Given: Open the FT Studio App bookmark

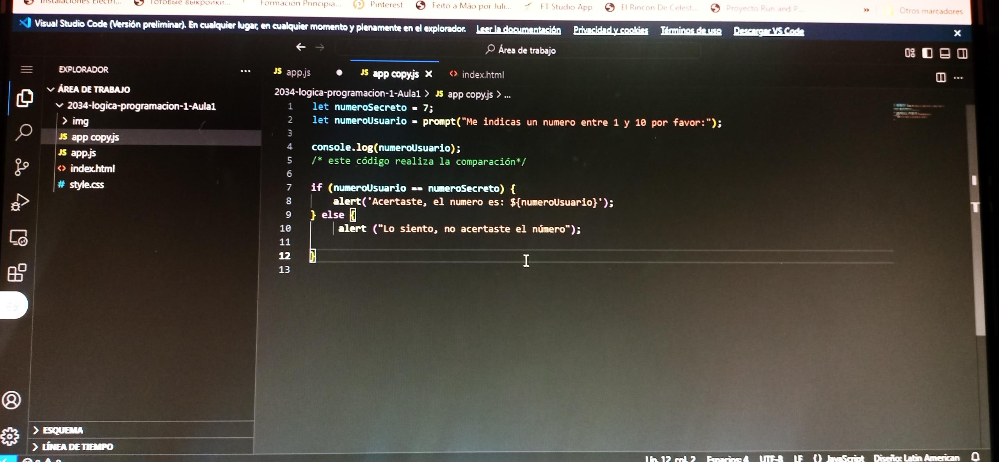Looking at the screenshot, I should coord(559,6).
